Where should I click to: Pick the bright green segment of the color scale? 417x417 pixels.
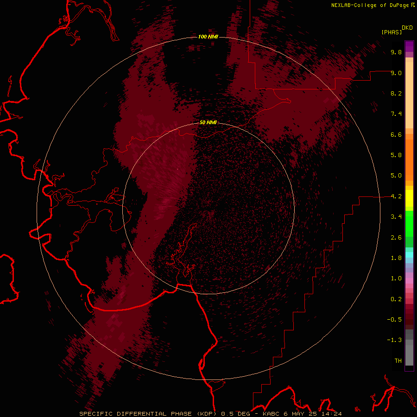click(x=409, y=223)
